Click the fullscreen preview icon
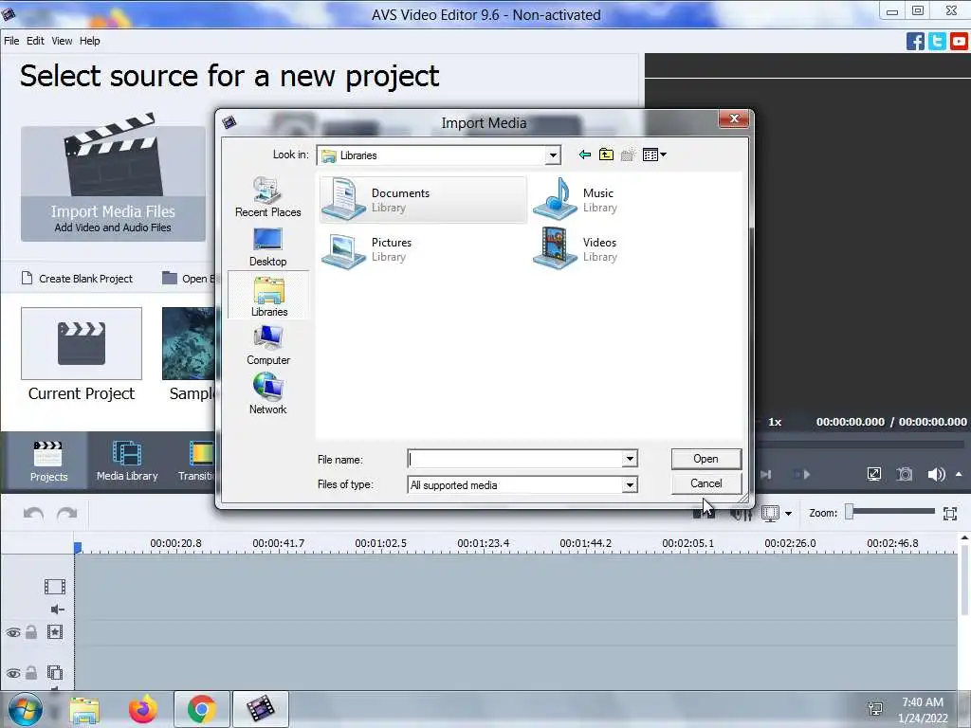Viewport: 971px width, 728px height. tap(873, 475)
